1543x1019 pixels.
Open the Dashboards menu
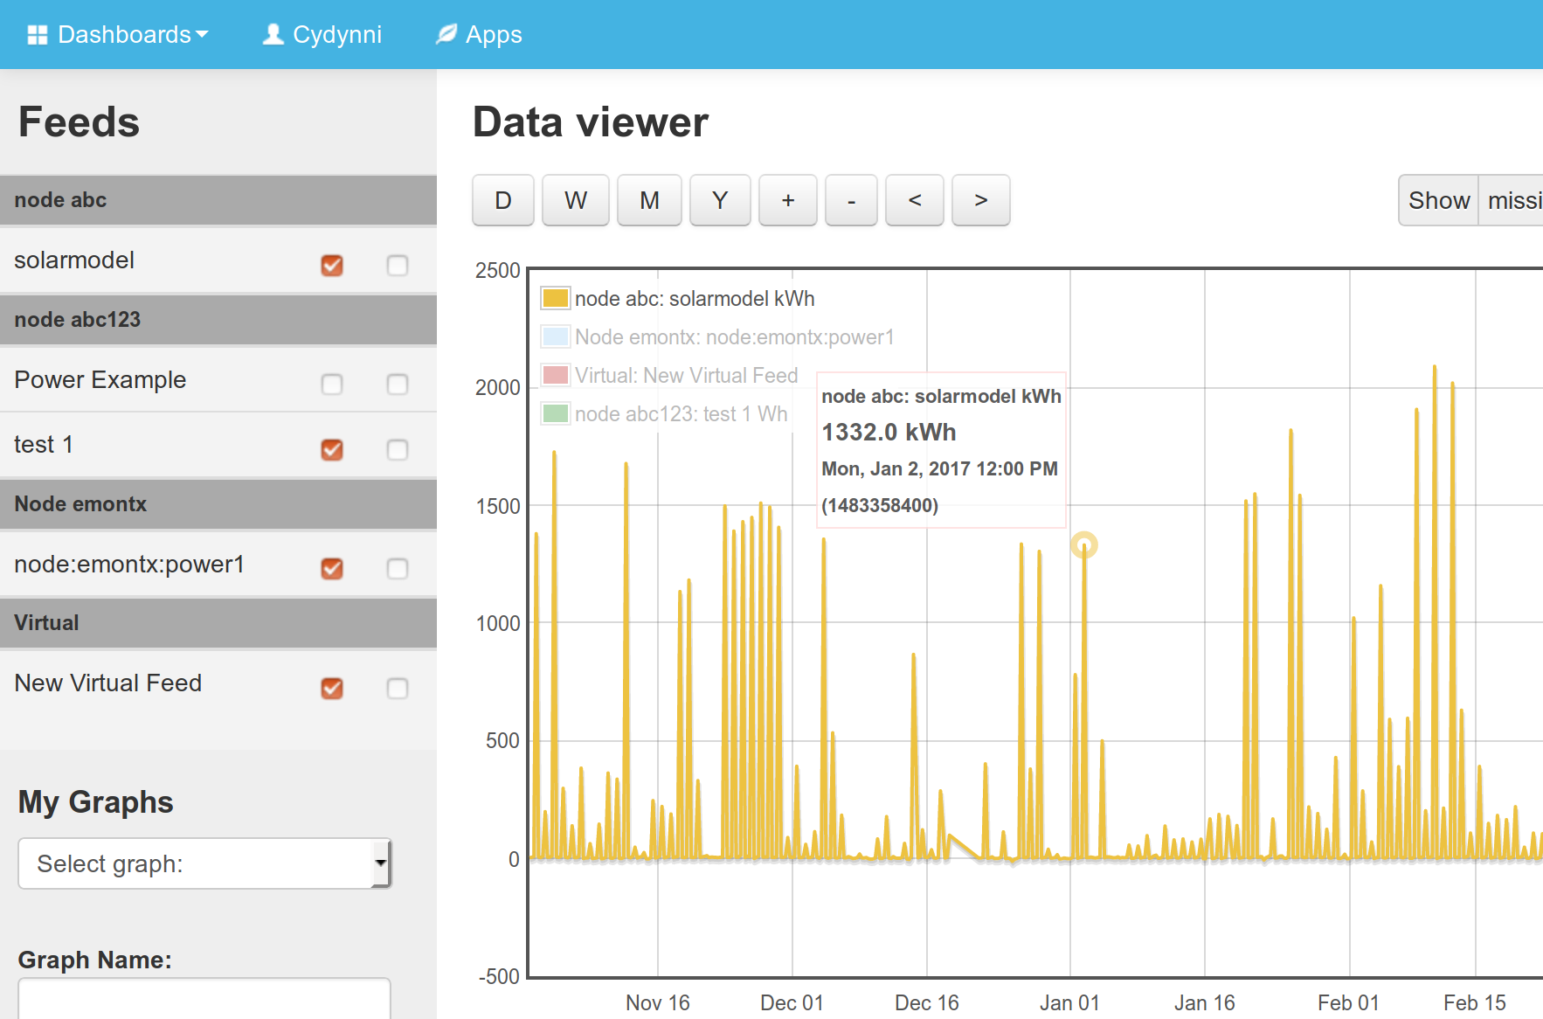118,35
